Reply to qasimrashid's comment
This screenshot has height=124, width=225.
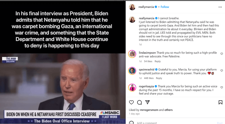coord(159,78)
